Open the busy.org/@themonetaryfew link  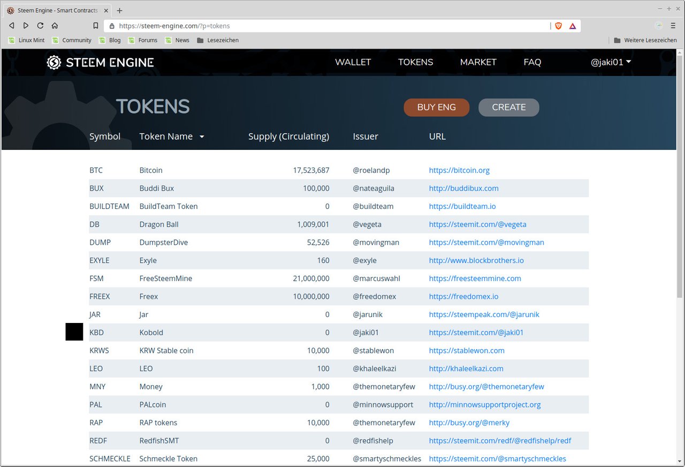pyautogui.click(x=486, y=387)
